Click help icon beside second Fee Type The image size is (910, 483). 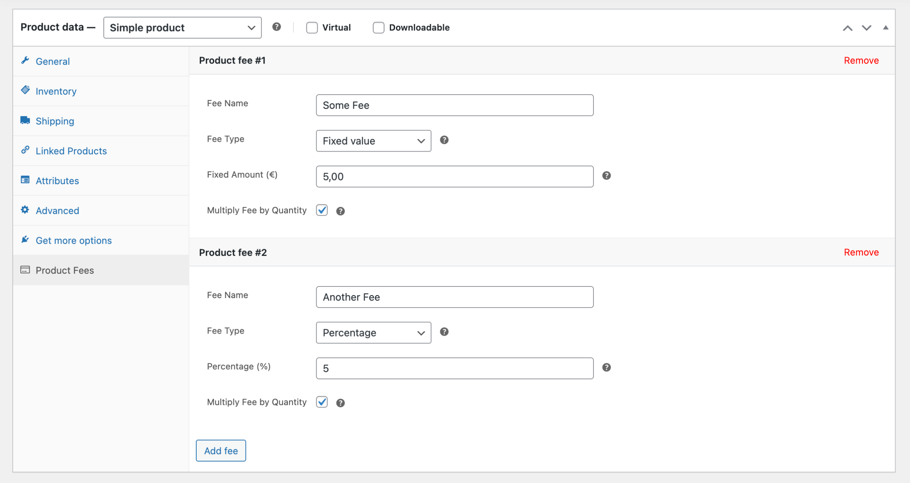click(444, 332)
